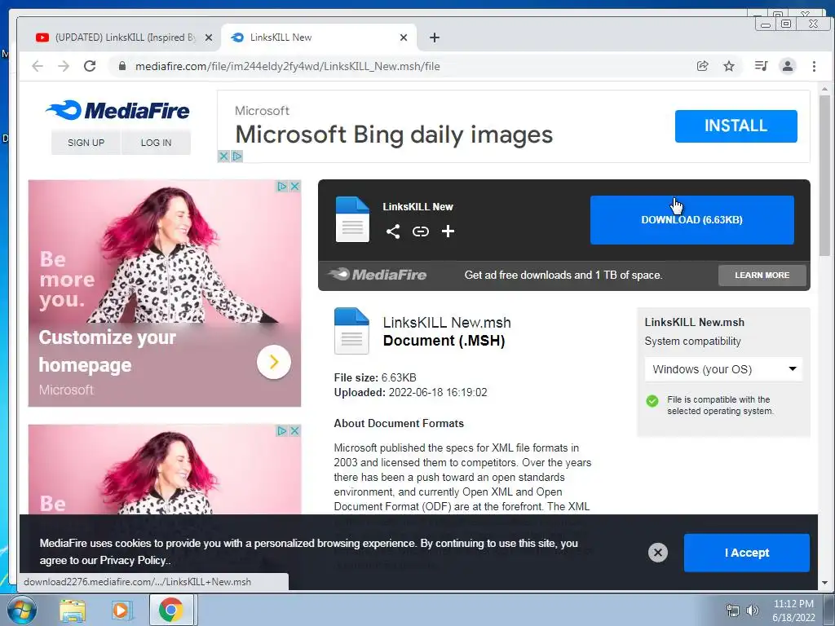Image resolution: width=835 pixels, height=626 pixels.
Task: Open the media control icon in the toolbar
Action: pyautogui.click(x=761, y=66)
